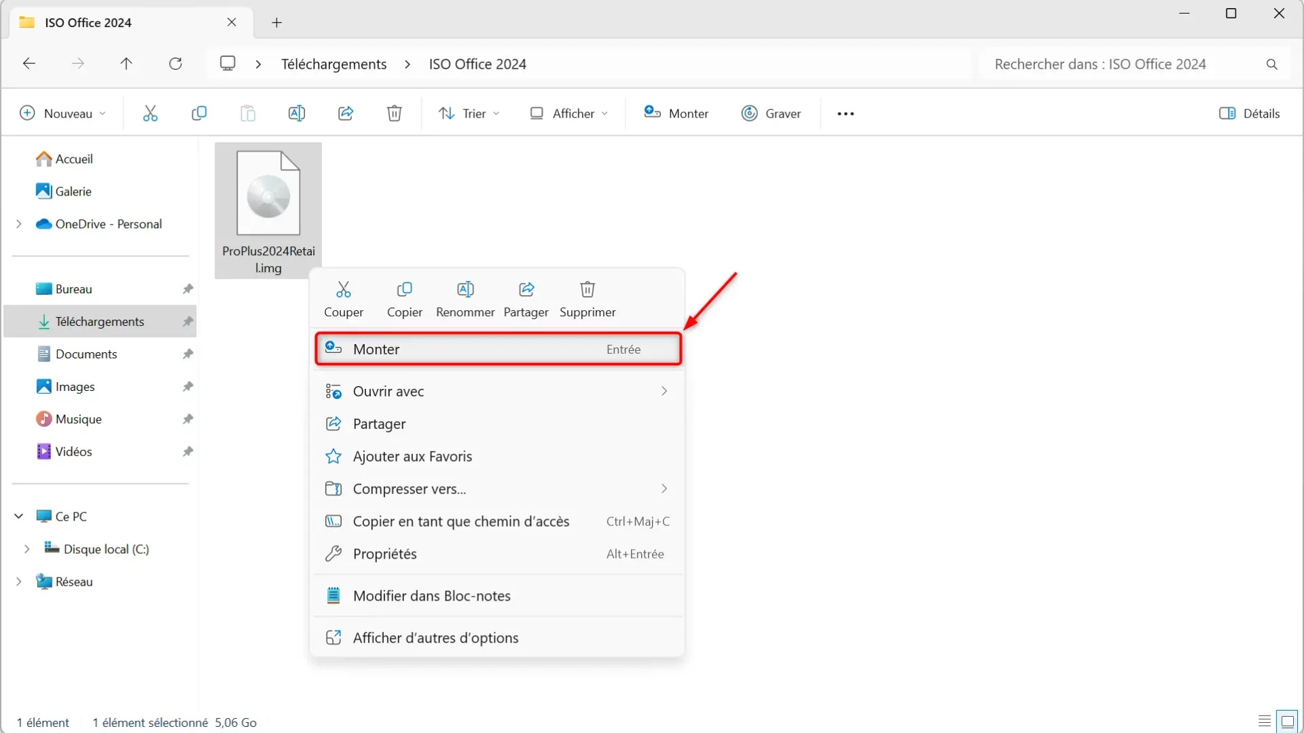The image size is (1304, 733).
Task: Click Compresser vers submenu arrow
Action: tap(664, 489)
